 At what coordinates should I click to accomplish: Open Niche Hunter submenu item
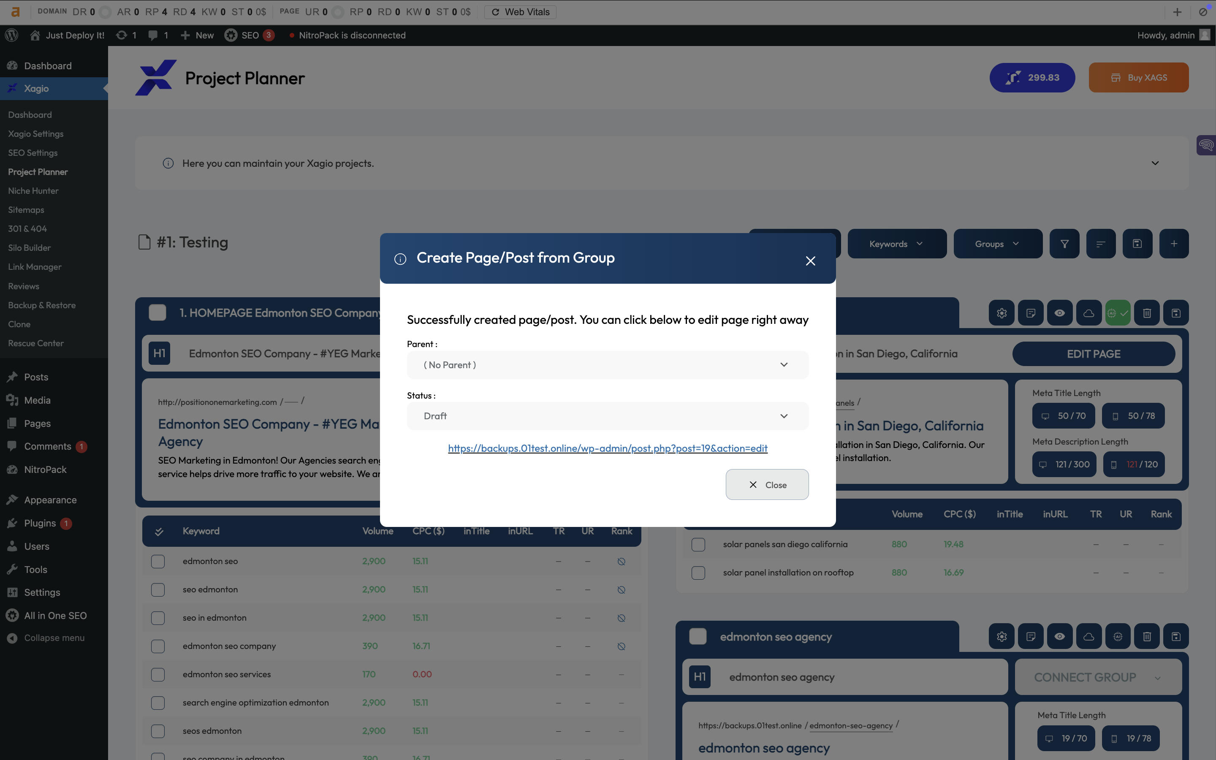point(33,191)
